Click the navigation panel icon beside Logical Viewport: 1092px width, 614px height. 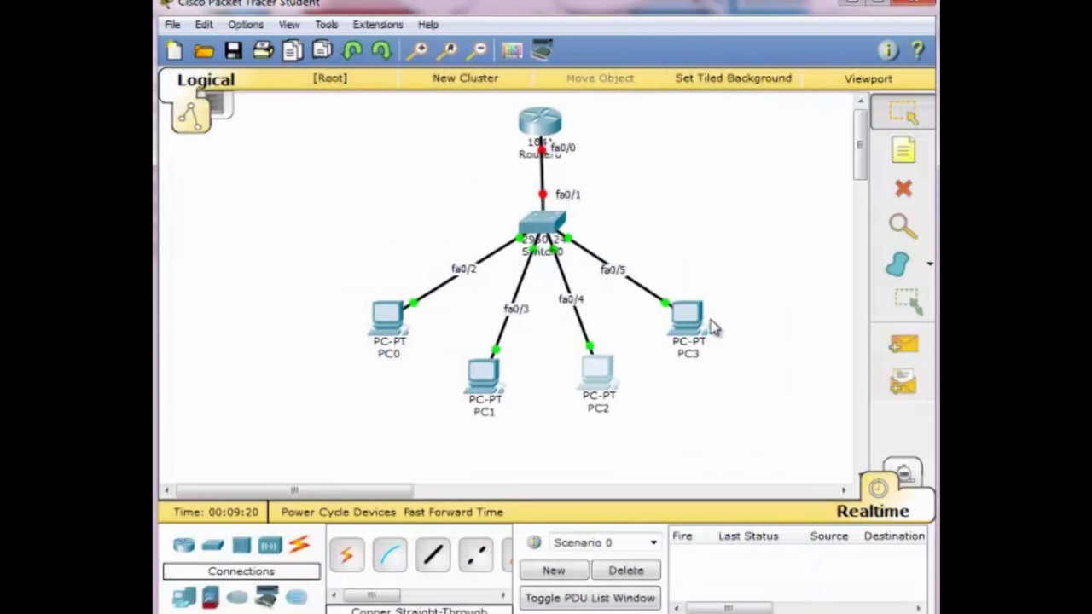pyautogui.click(x=191, y=114)
